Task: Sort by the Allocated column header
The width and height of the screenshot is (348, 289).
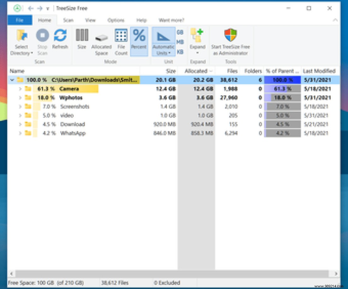Action: coord(196,71)
